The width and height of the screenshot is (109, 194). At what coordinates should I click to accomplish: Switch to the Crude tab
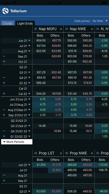click(x=8, y=23)
